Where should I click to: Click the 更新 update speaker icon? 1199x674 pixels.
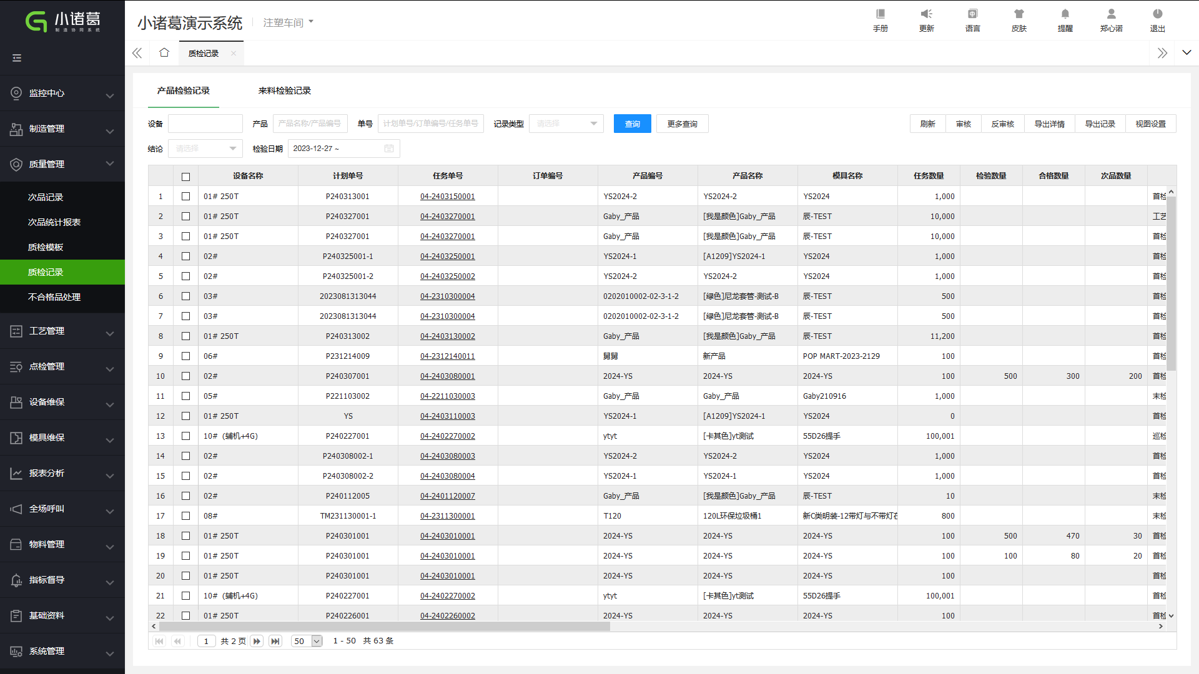click(x=926, y=14)
